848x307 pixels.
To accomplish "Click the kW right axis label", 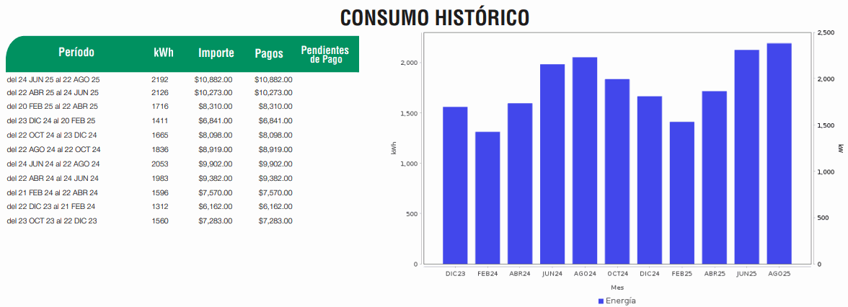I will pos(840,148).
